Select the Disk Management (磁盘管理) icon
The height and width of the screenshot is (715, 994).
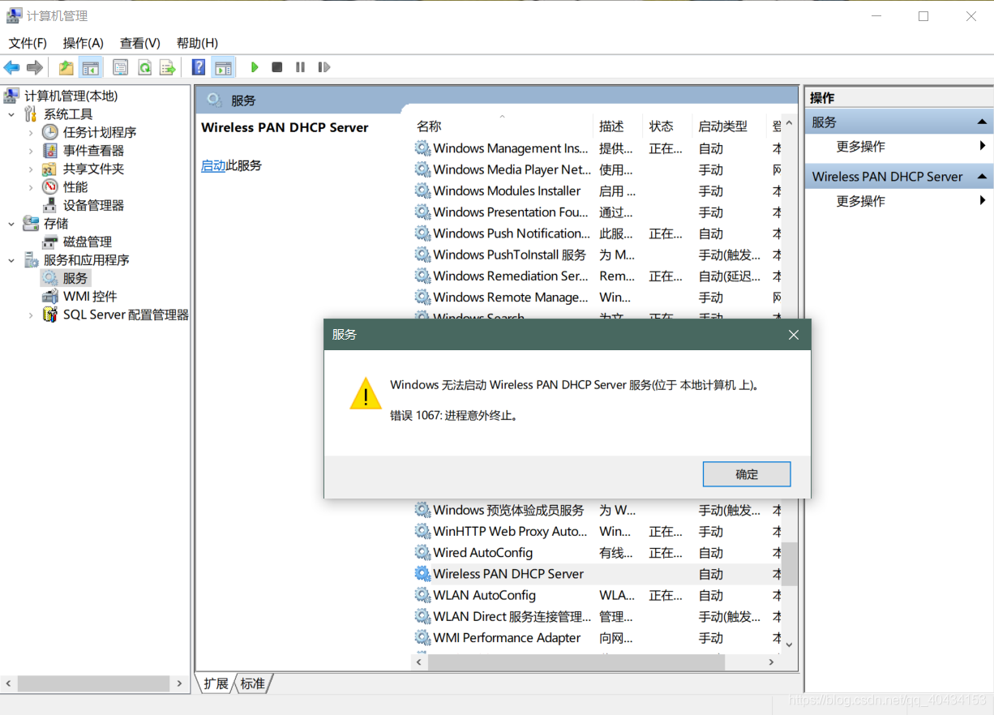pos(50,242)
